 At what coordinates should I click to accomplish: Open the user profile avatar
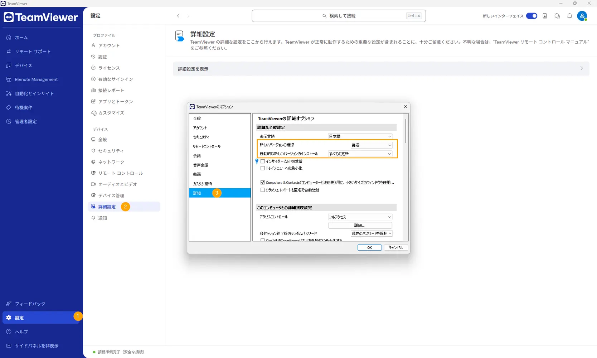pos(582,16)
